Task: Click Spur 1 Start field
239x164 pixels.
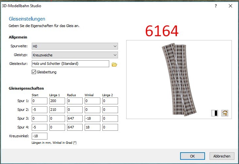Action: point(40,101)
